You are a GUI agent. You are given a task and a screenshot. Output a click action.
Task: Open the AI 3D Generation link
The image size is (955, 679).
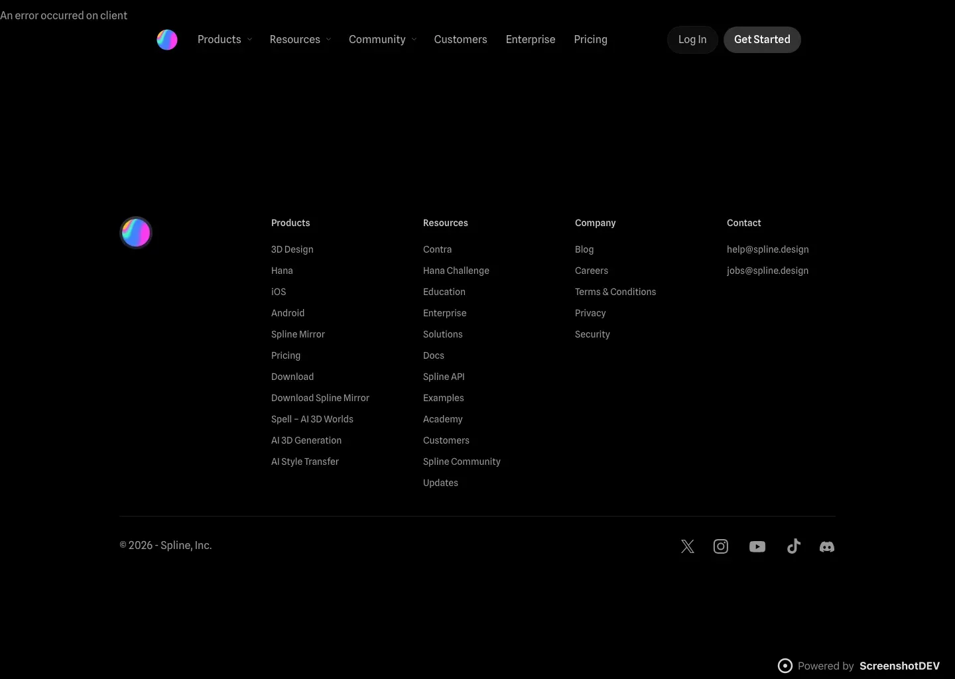[306, 440]
